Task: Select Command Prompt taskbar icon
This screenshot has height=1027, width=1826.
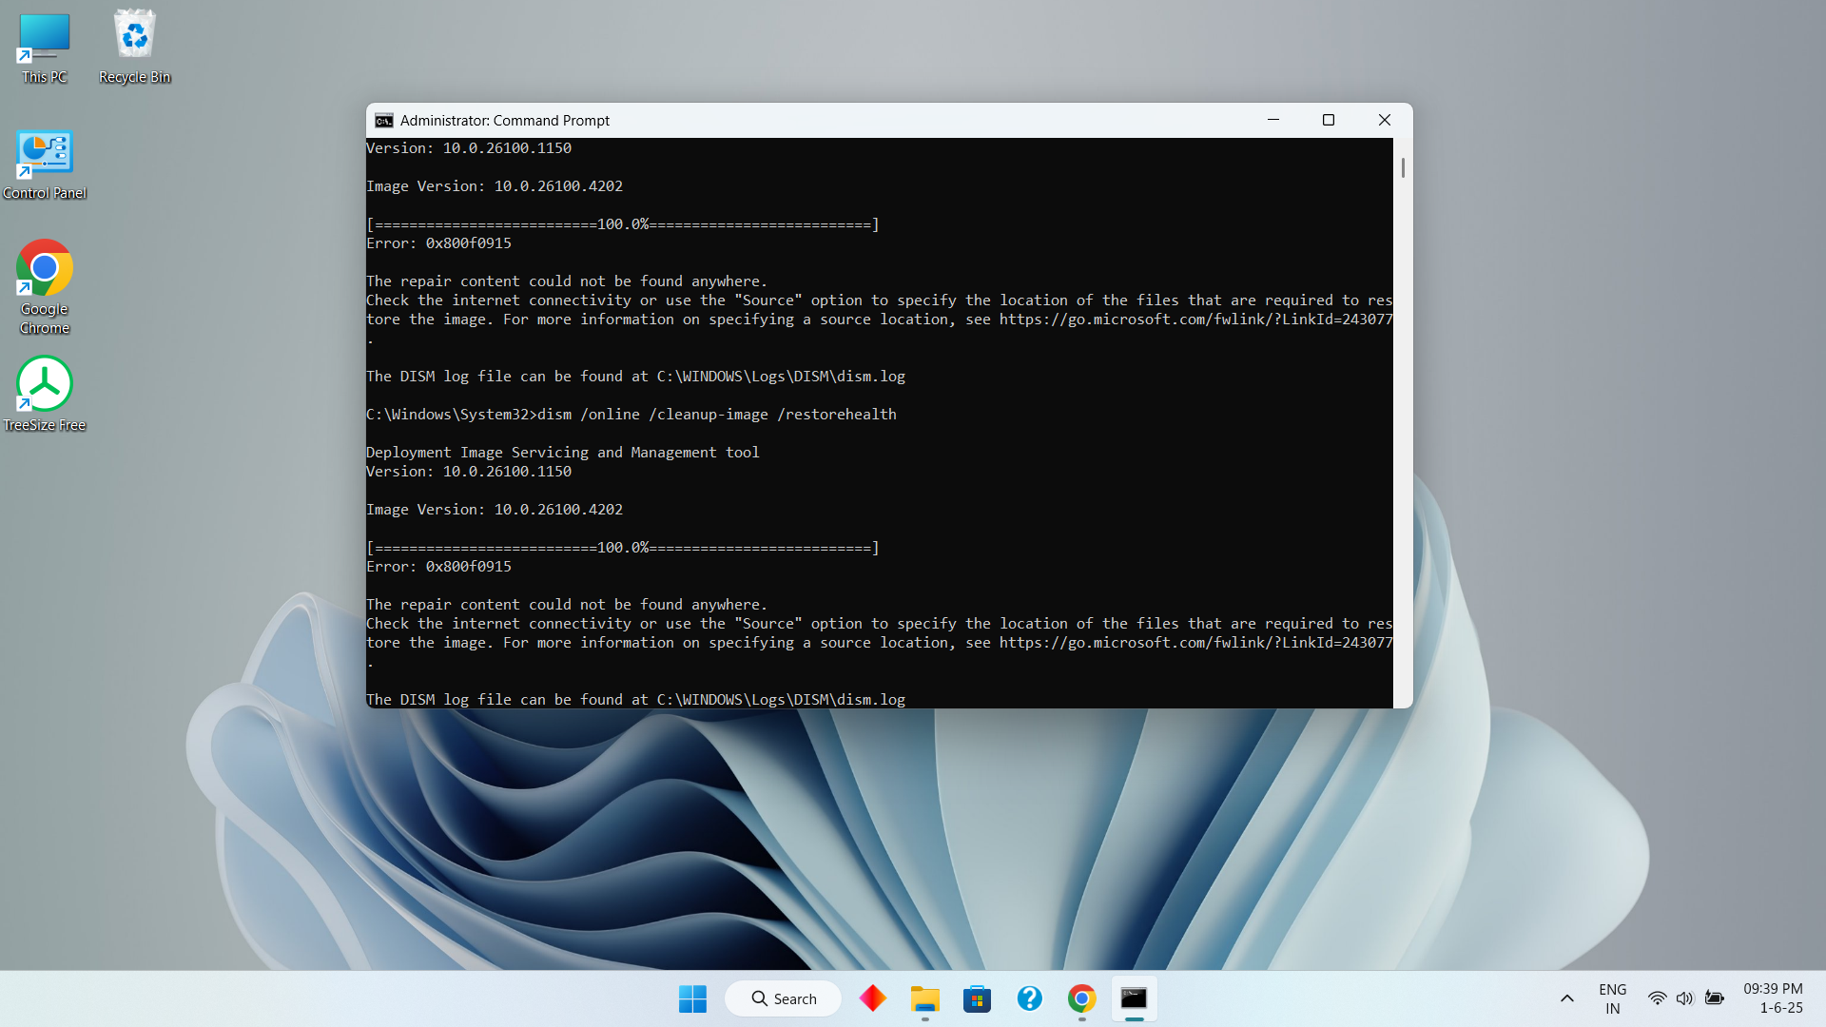Action: tap(1134, 998)
